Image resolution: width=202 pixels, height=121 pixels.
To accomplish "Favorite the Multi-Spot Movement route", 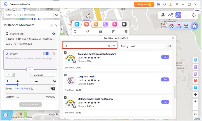I will click(x=56, y=25).
